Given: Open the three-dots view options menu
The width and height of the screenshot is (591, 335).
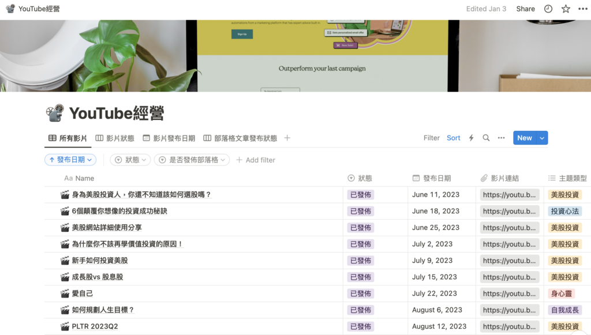Looking at the screenshot, I should click(501, 138).
